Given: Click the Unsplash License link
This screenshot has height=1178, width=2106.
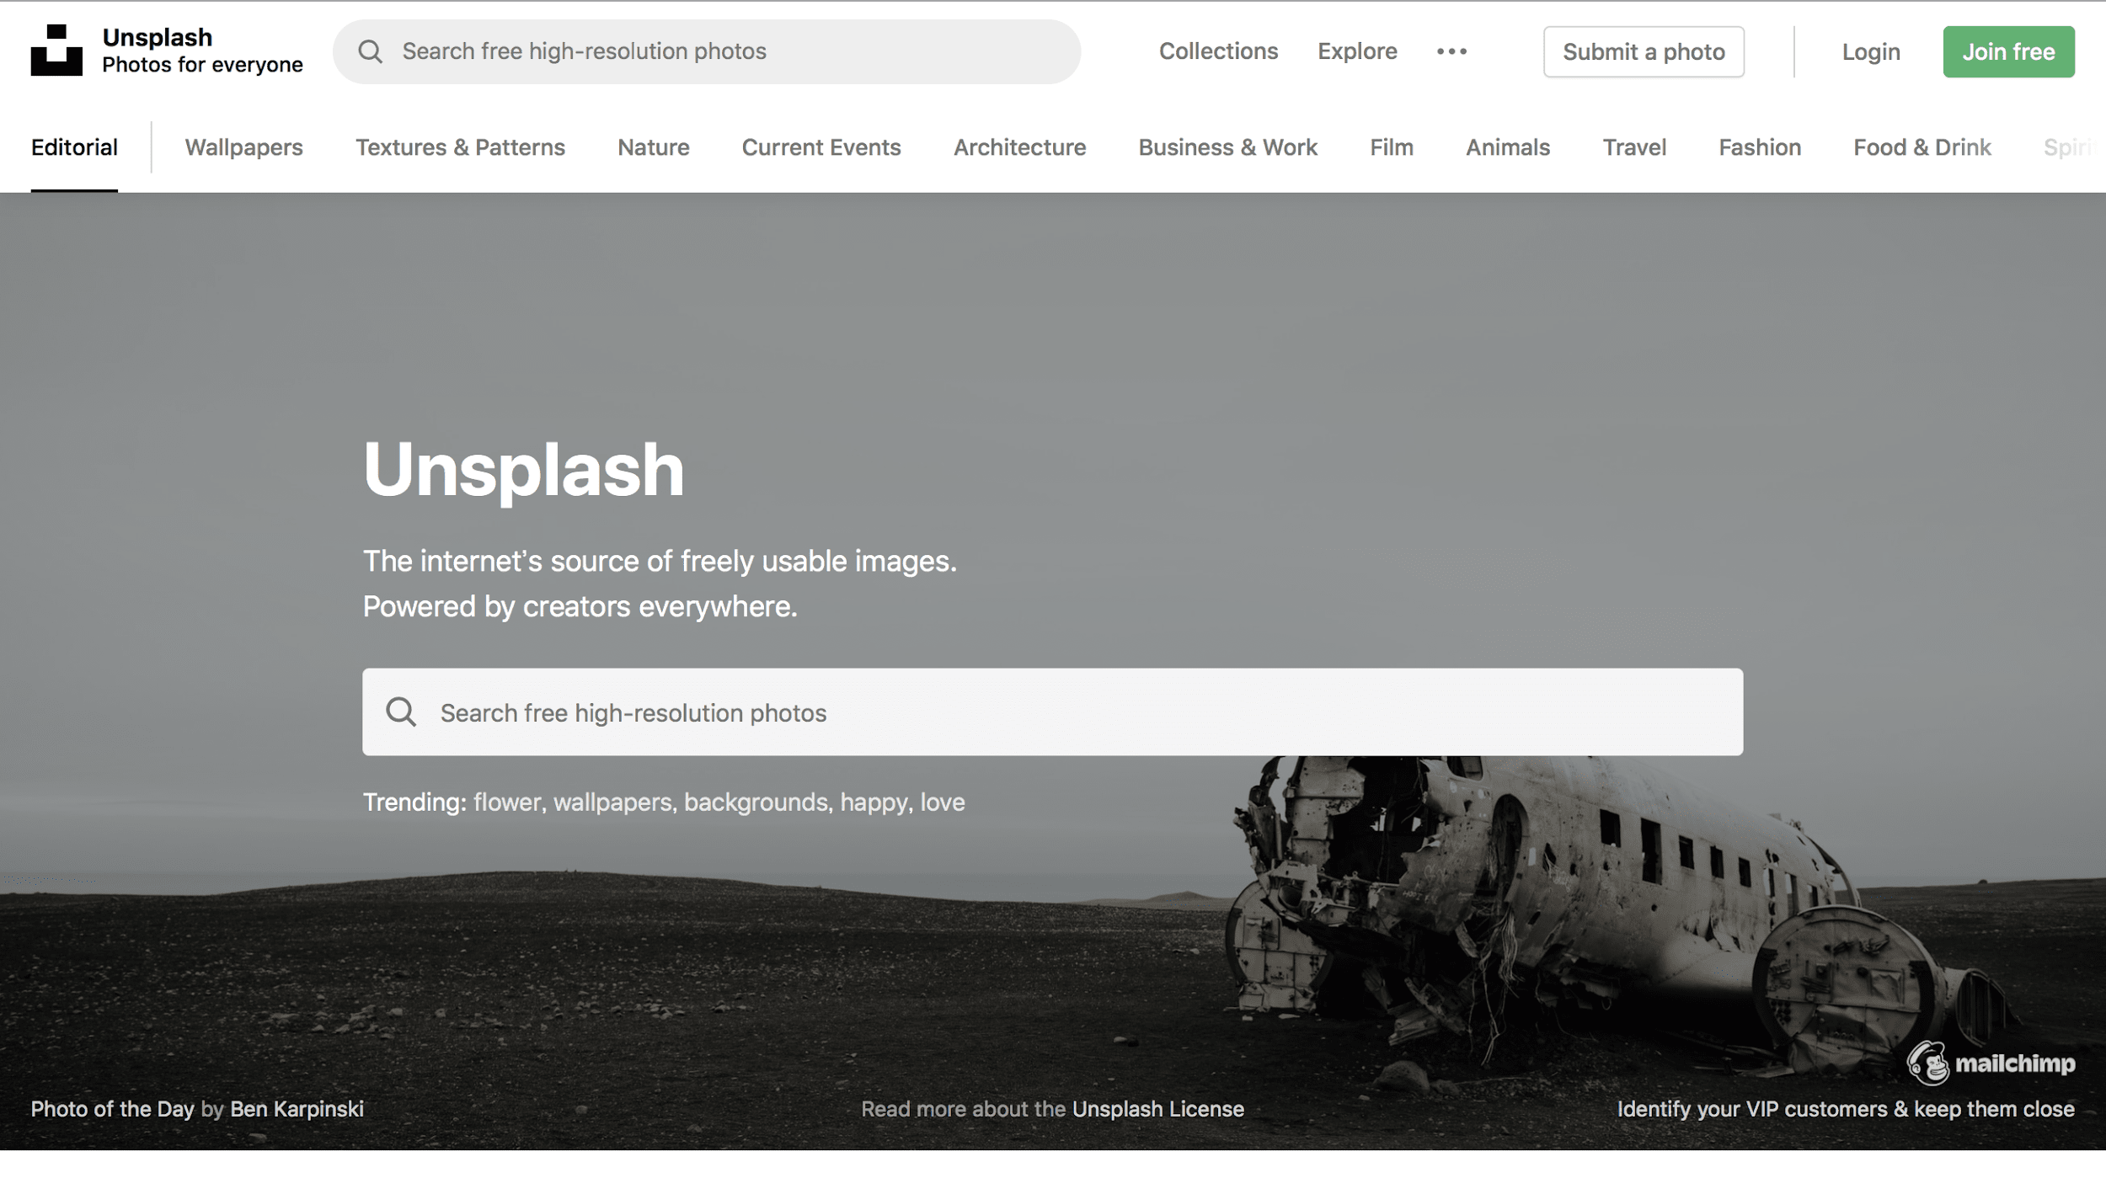Looking at the screenshot, I should pos(1157,1109).
